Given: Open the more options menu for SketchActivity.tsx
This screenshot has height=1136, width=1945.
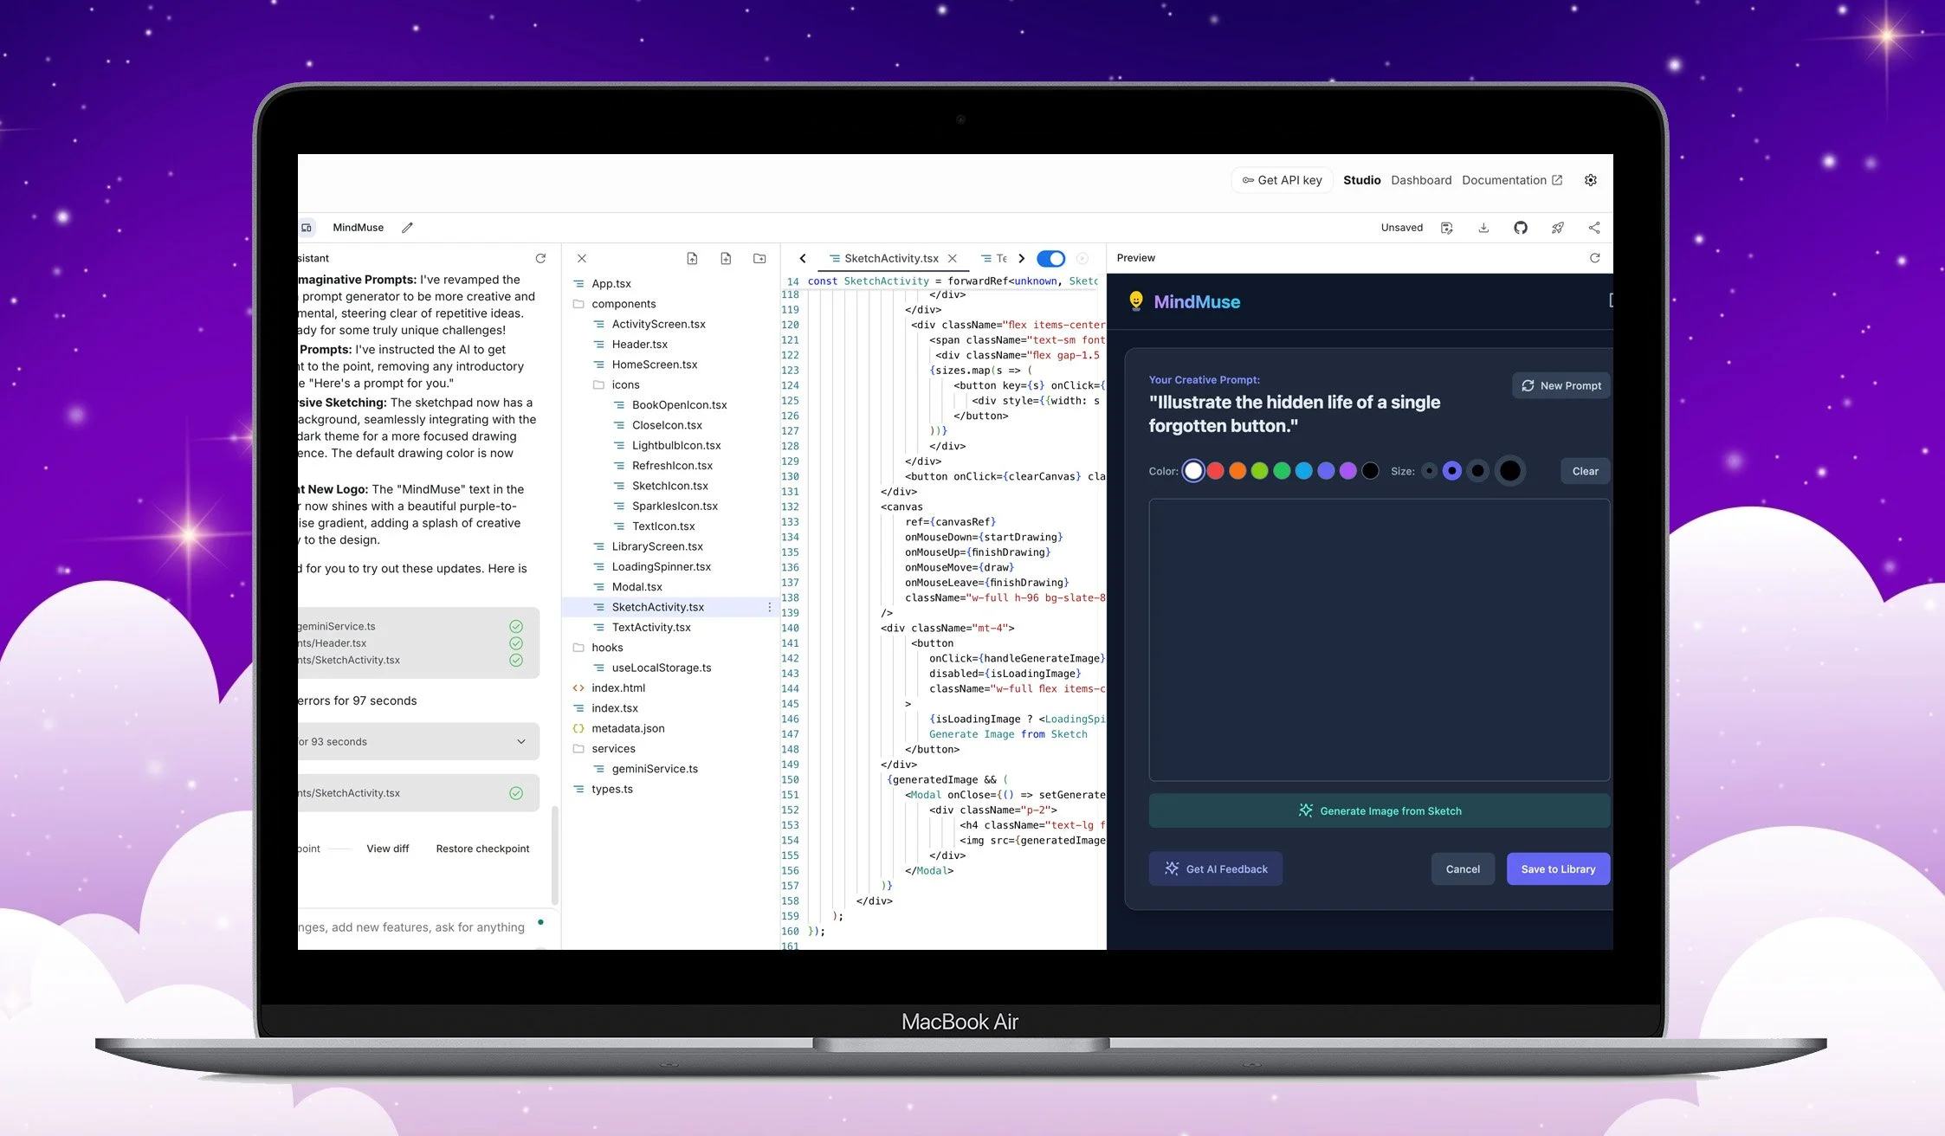Looking at the screenshot, I should (x=769, y=607).
